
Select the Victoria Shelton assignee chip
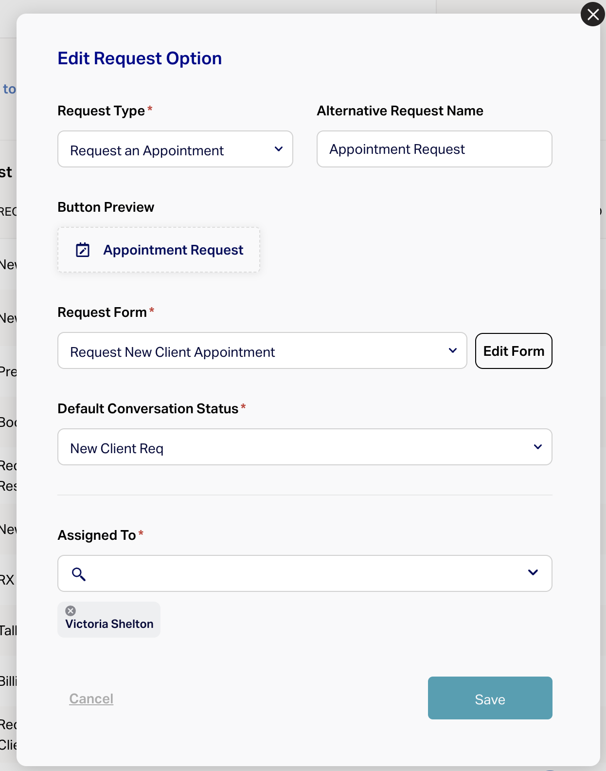click(109, 624)
